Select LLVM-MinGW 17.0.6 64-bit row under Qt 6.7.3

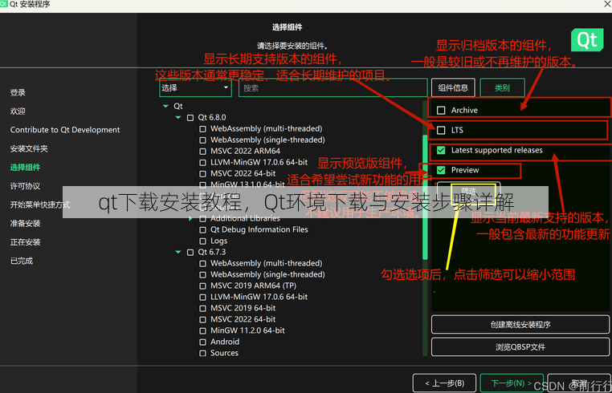pos(259,297)
